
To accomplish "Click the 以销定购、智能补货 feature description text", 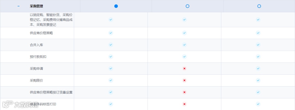I will coord(51,20).
